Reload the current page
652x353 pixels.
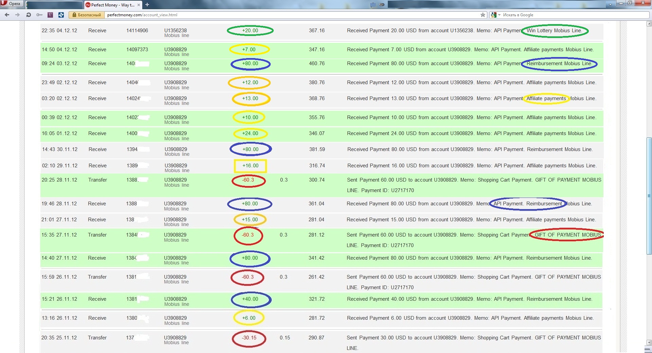click(29, 15)
